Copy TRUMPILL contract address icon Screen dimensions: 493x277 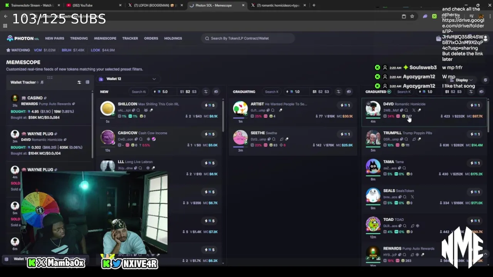401,139
